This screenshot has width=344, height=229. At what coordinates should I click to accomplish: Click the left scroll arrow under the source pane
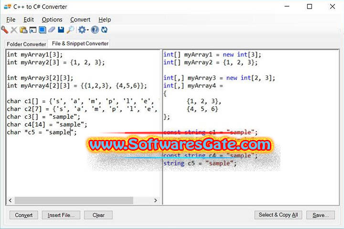pyautogui.click(x=11, y=200)
